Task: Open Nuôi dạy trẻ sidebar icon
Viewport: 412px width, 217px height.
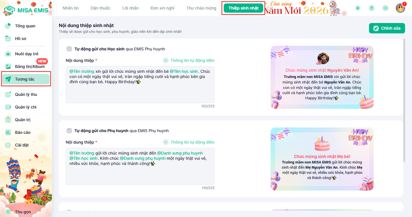Action: click(x=8, y=54)
